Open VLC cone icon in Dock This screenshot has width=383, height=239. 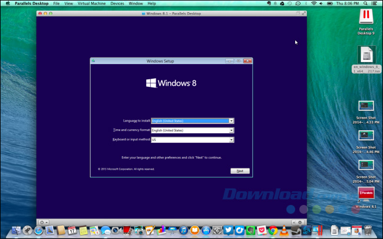284,230
